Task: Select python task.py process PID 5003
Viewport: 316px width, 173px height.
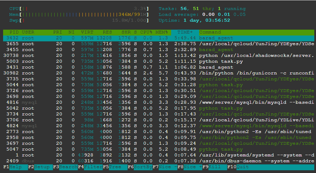Action: click(x=159, y=61)
